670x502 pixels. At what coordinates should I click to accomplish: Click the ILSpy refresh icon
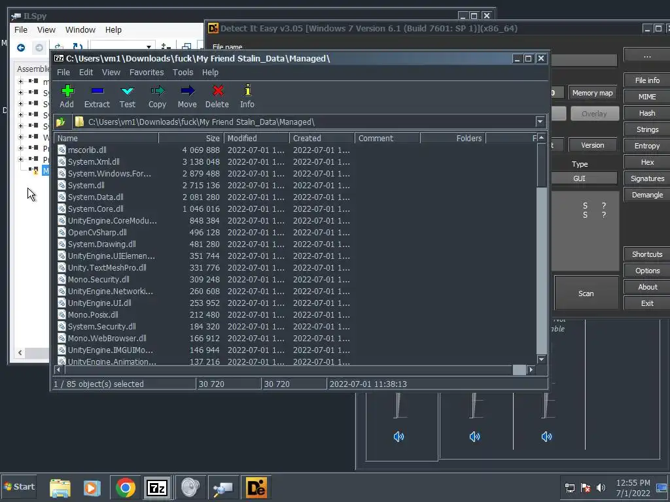point(78,47)
